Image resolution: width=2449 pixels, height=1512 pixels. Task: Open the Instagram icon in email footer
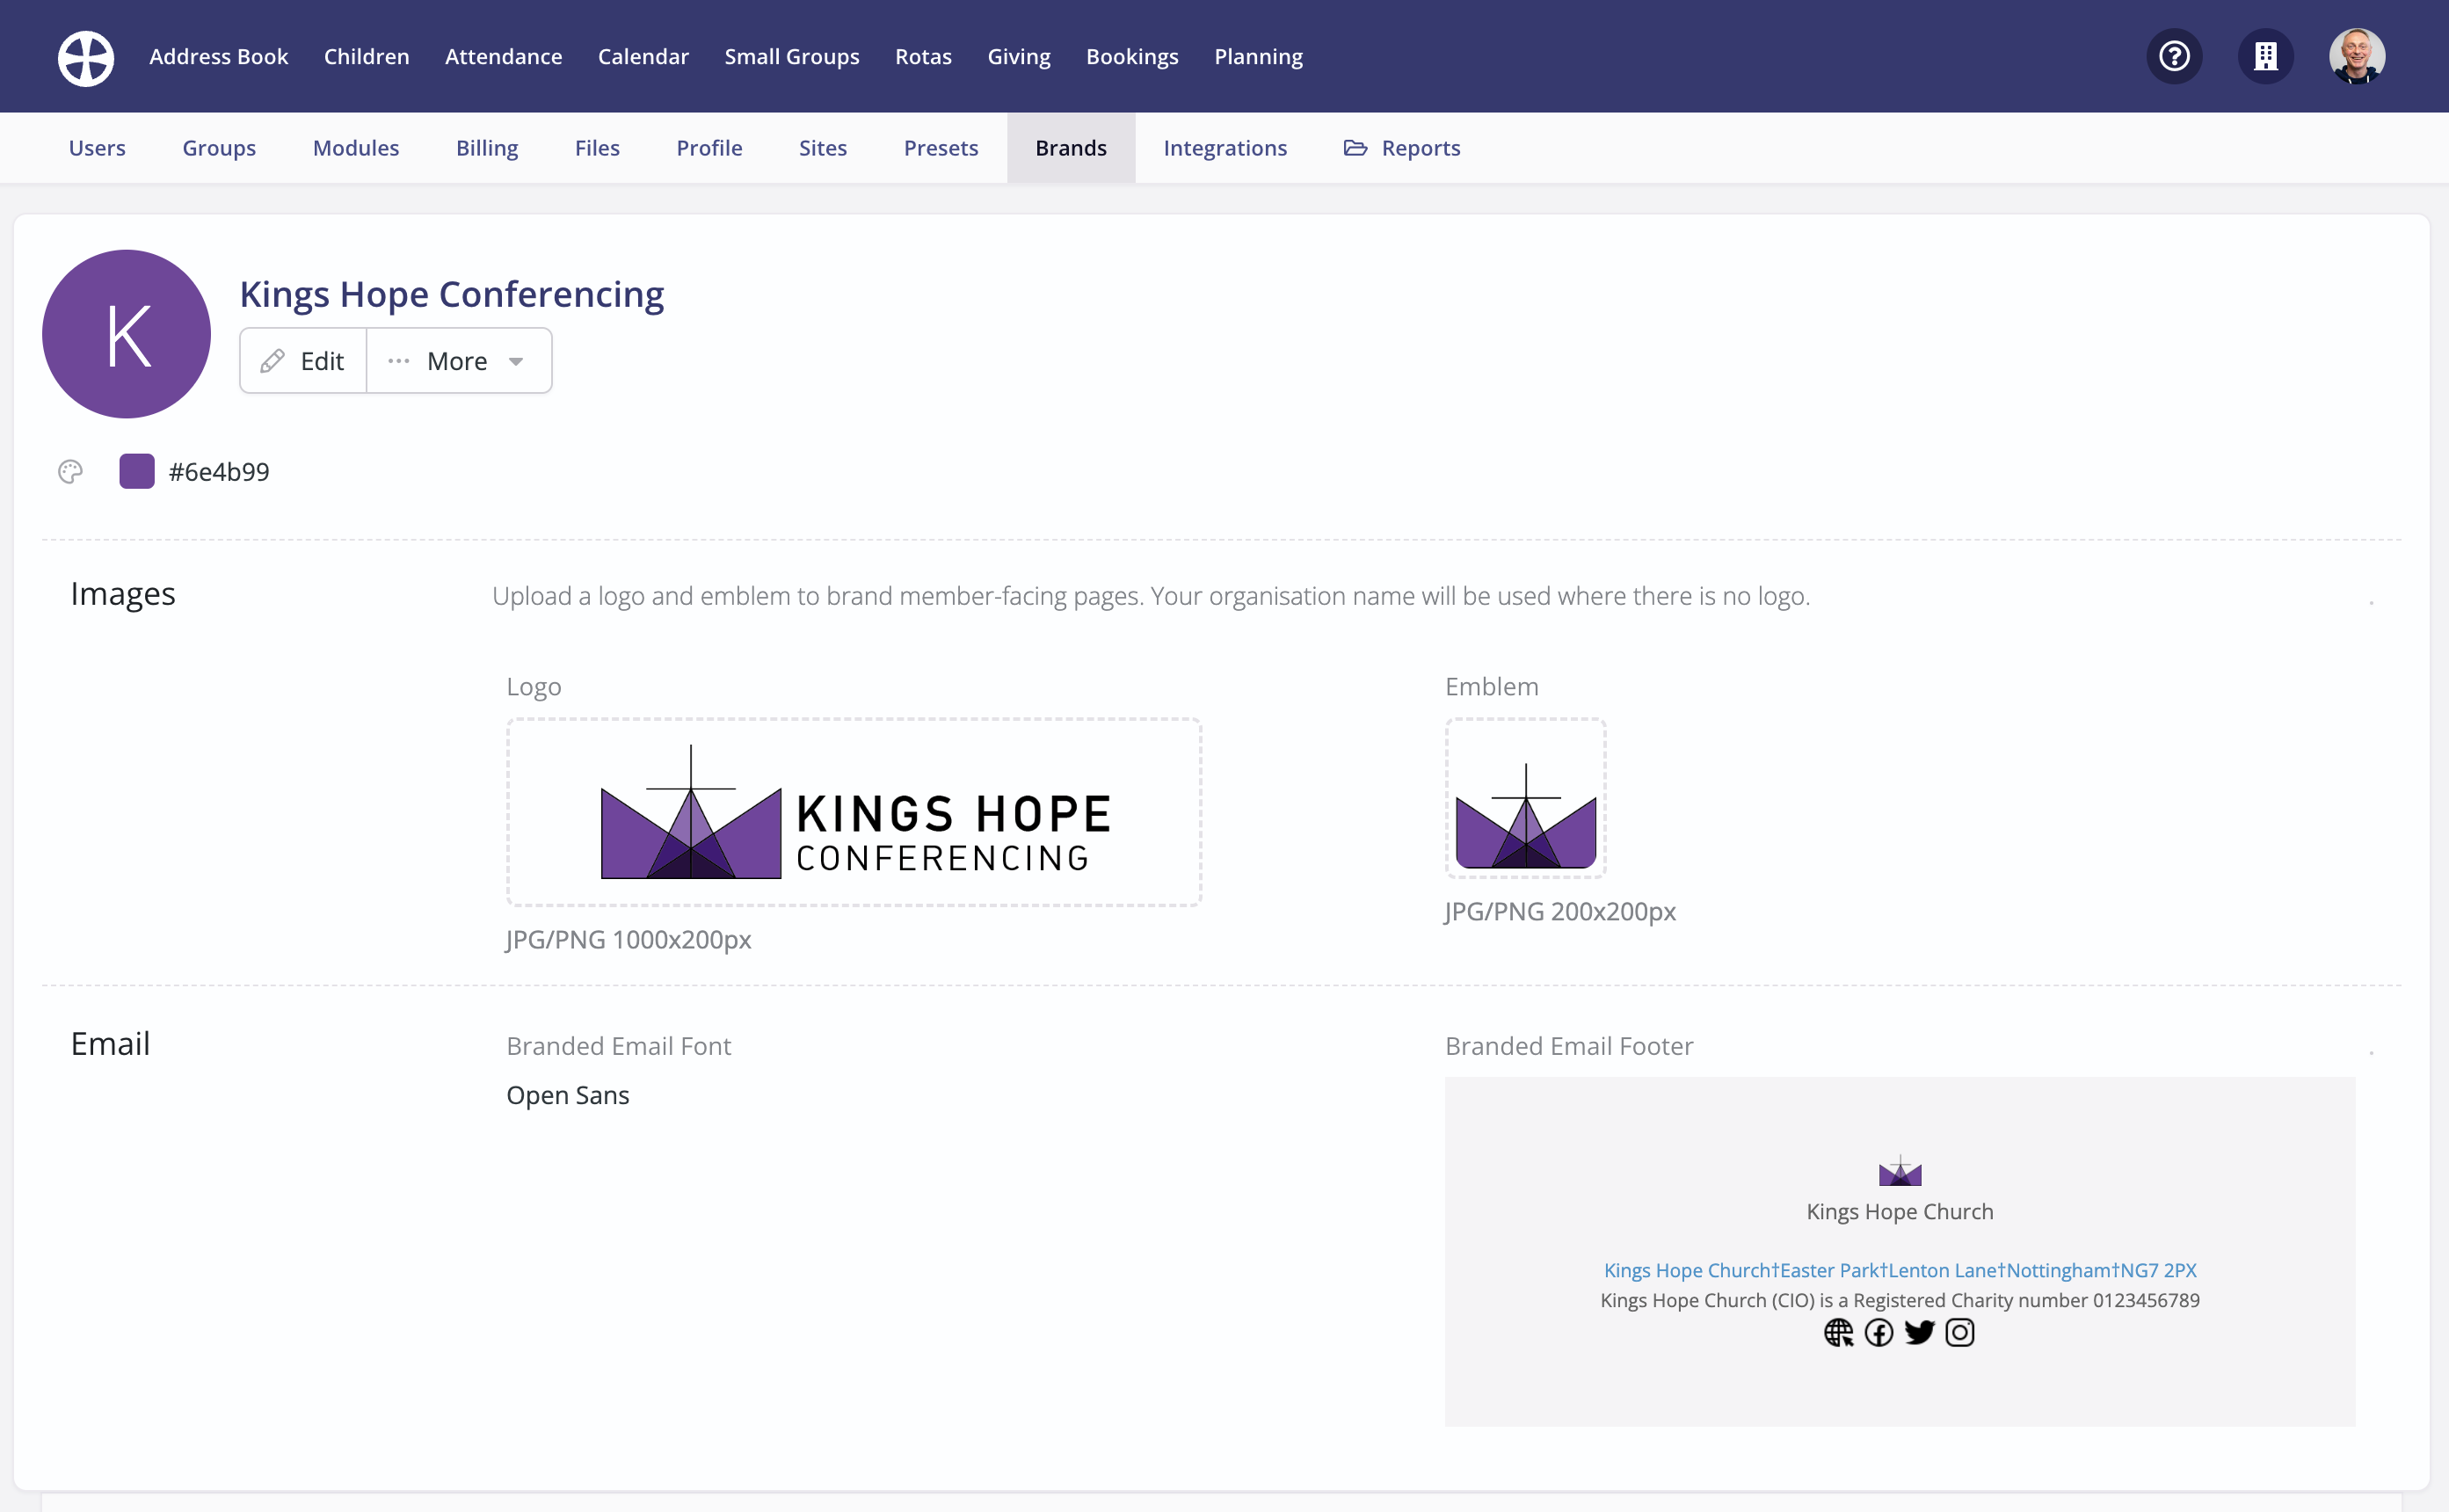click(x=1960, y=1333)
